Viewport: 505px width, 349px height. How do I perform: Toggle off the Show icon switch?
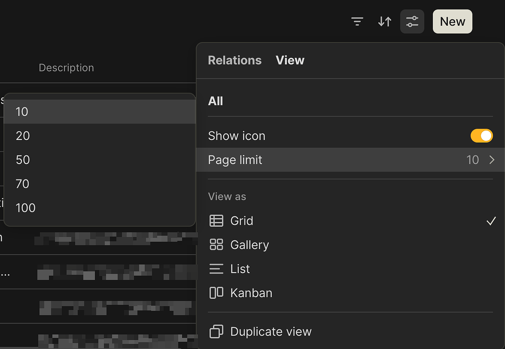click(x=481, y=136)
